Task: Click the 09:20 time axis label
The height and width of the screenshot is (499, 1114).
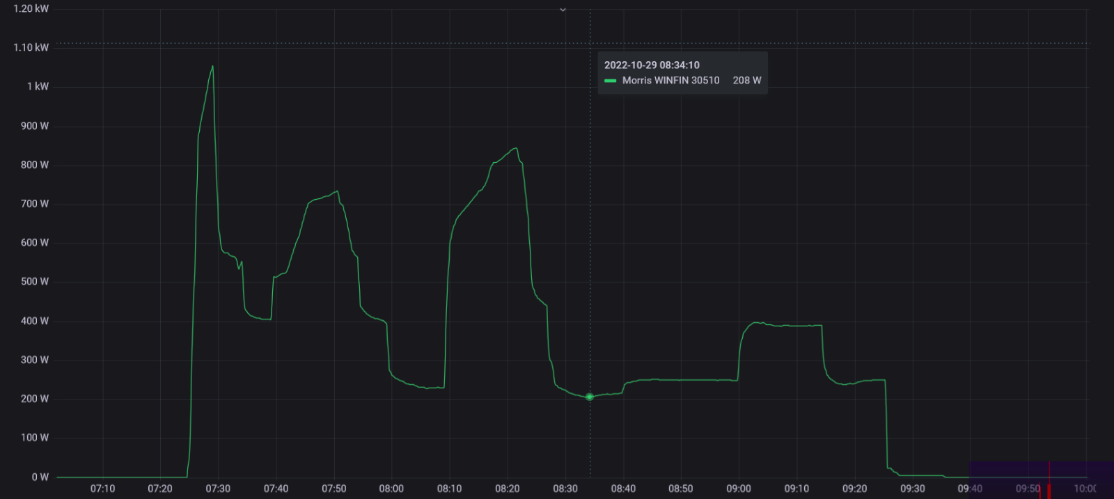Action: coord(855,489)
